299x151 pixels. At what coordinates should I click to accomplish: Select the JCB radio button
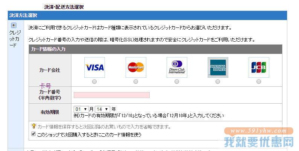(259, 82)
